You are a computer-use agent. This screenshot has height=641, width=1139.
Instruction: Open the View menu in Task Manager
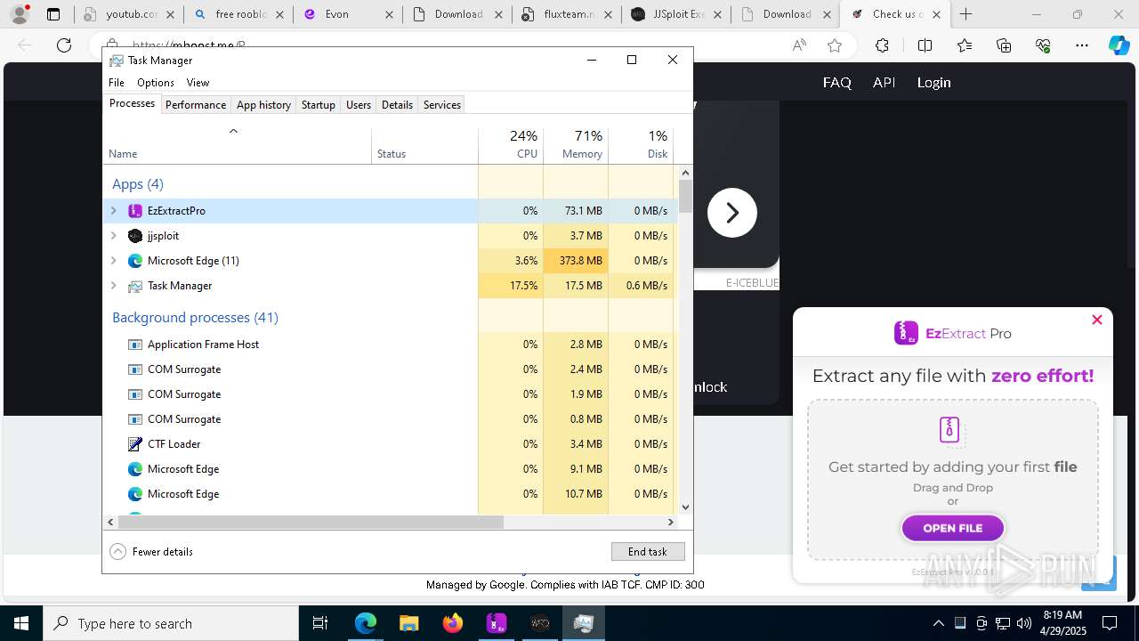(x=198, y=83)
